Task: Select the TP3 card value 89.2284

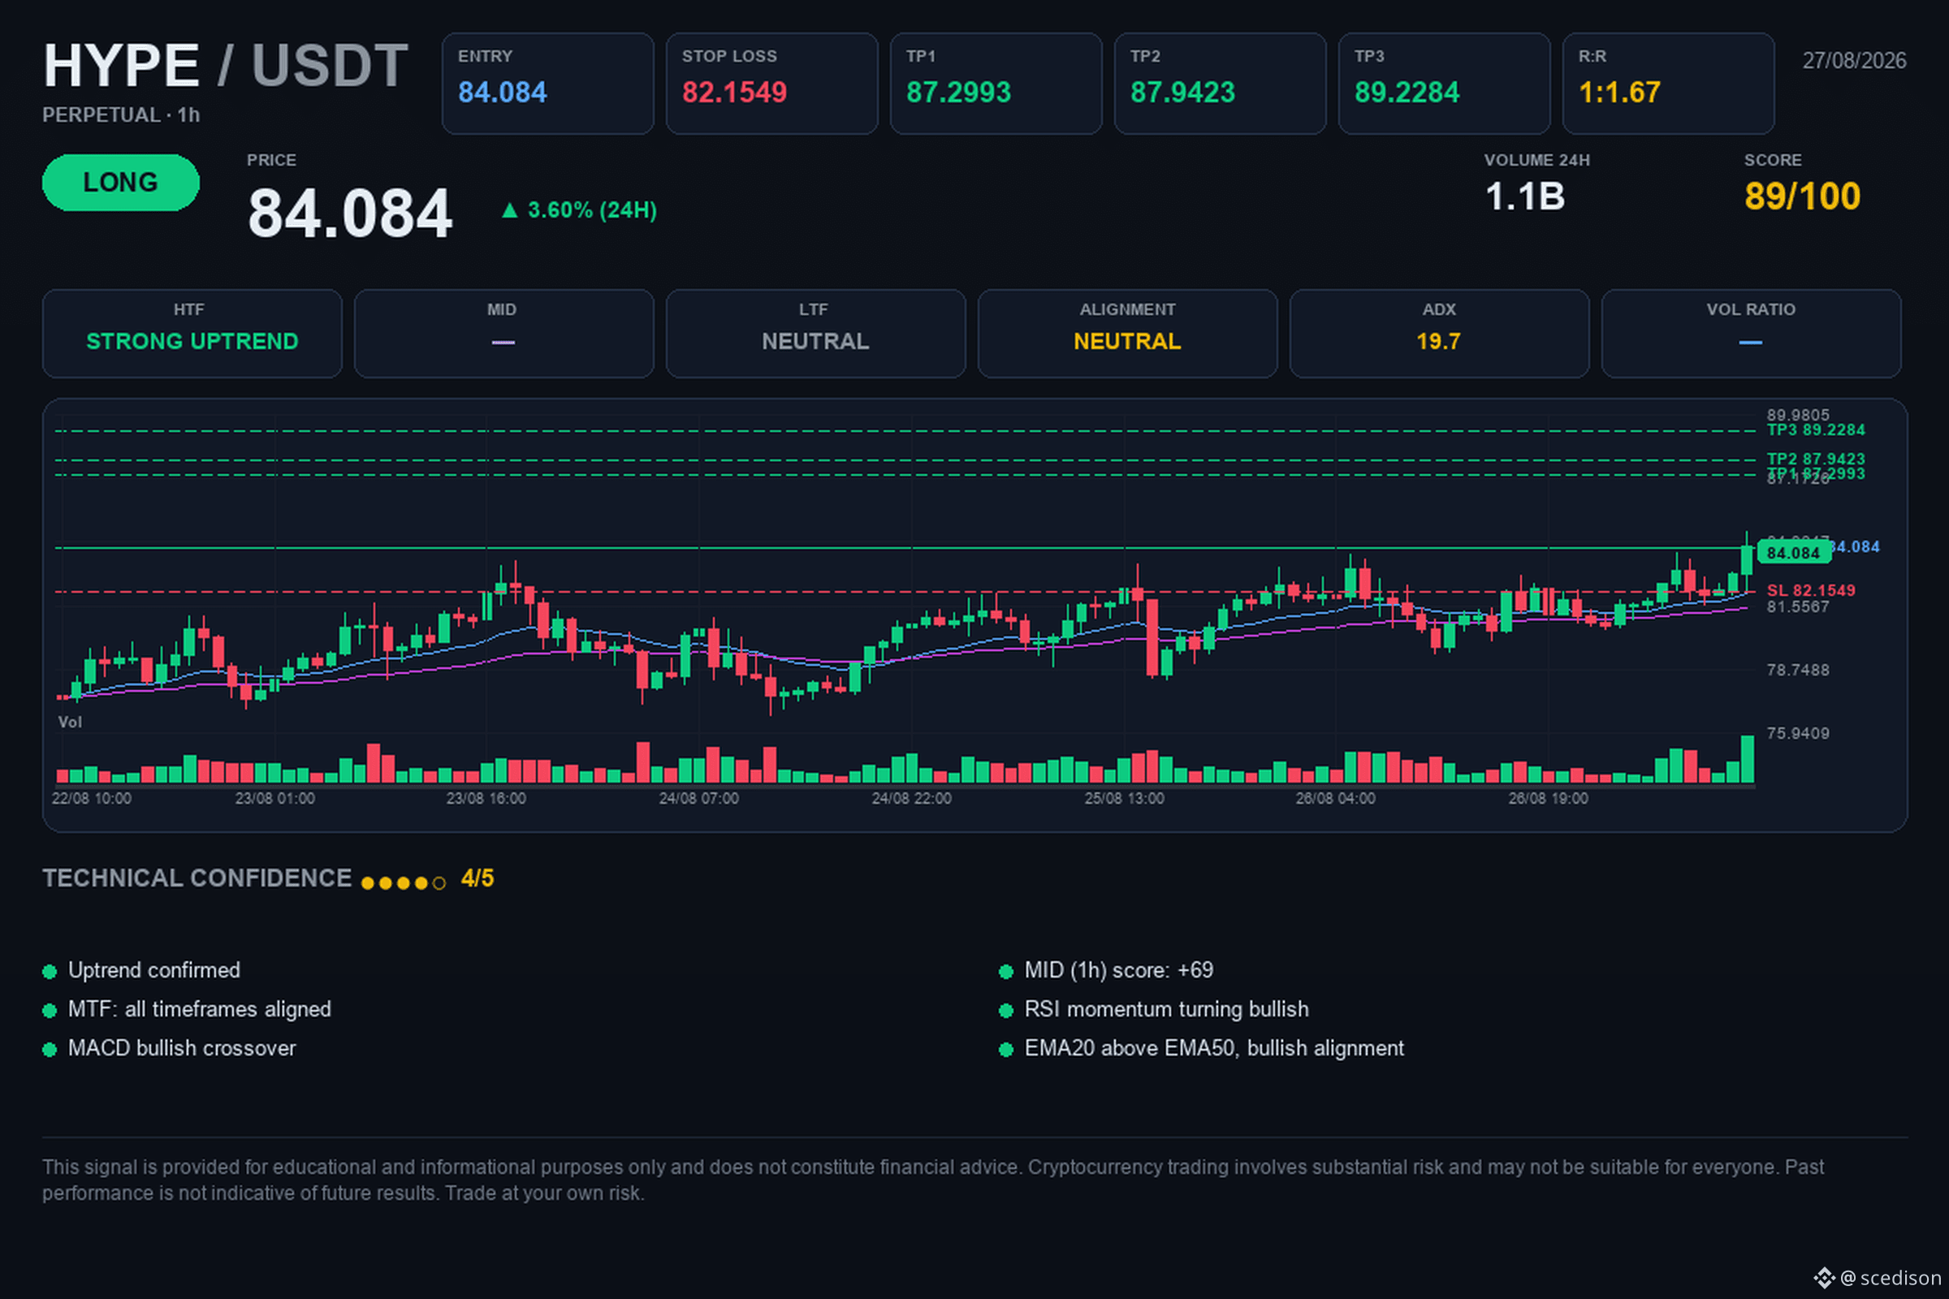Action: pyautogui.click(x=1407, y=93)
